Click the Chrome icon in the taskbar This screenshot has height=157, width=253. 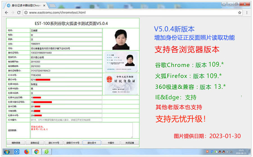point(37,152)
